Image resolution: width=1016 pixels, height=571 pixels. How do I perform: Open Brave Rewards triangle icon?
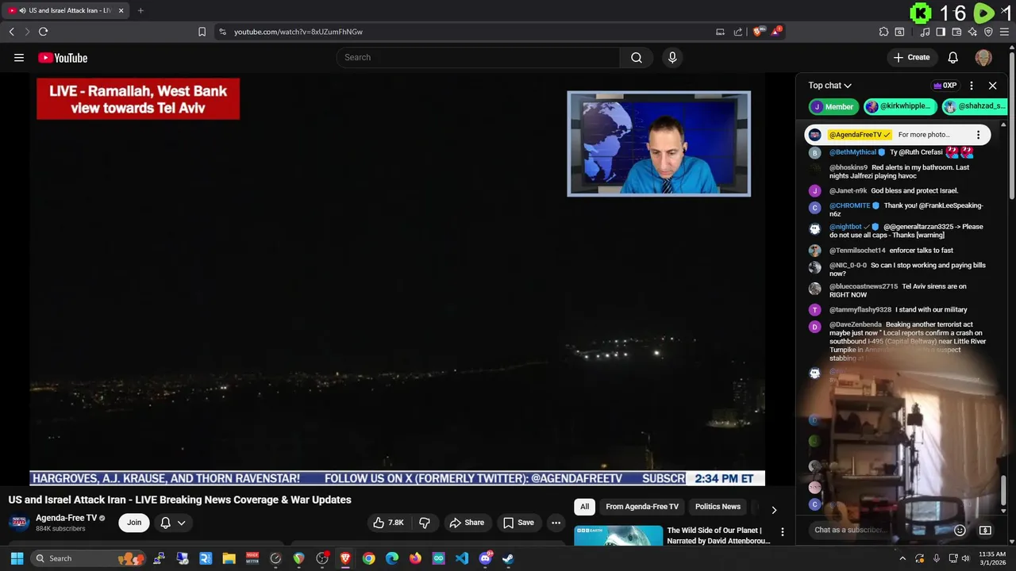[776, 32]
